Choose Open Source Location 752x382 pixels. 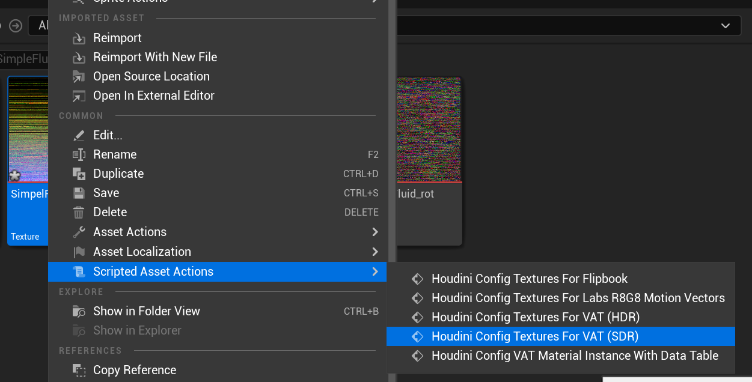tap(218, 76)
